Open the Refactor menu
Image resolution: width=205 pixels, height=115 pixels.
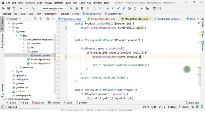[x=59, y=3]
